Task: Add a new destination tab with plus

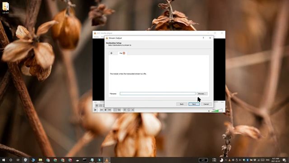Action: coord(112,53)
